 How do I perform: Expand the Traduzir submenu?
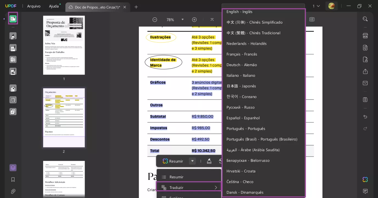(x=189, y=188)
